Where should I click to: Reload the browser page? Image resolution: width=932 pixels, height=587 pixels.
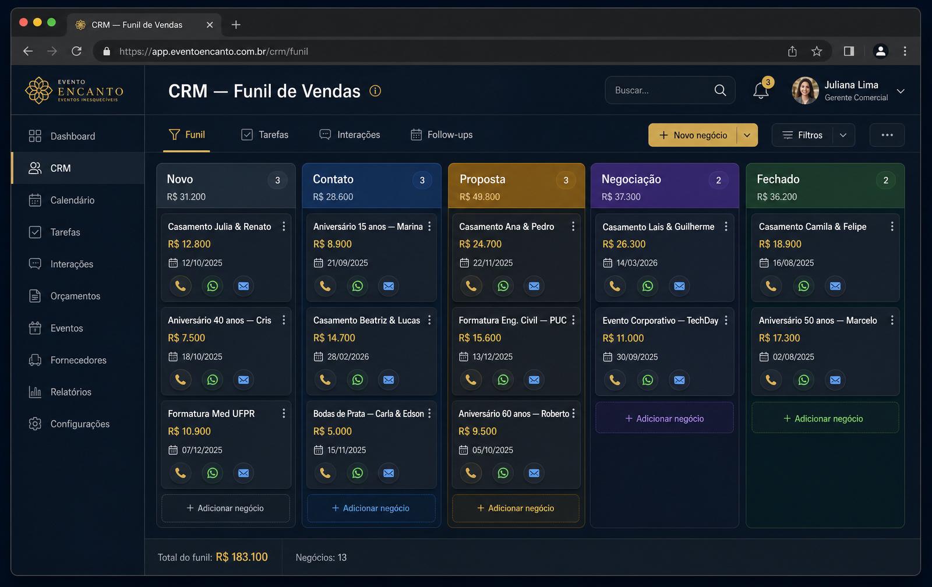click(76, 51)
